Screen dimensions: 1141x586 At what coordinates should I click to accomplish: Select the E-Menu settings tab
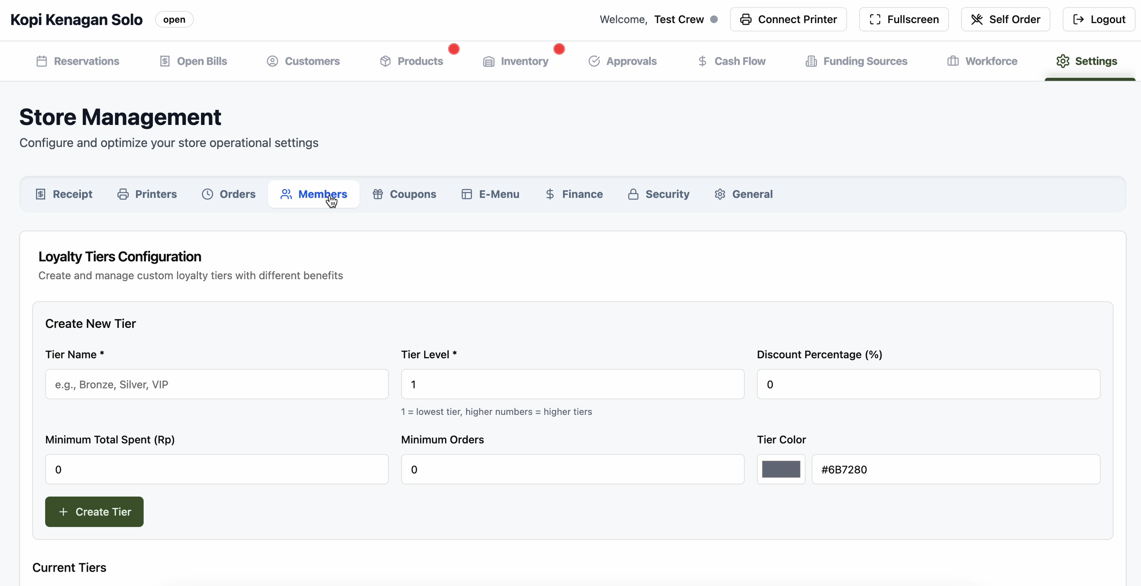tap(490, 194)
